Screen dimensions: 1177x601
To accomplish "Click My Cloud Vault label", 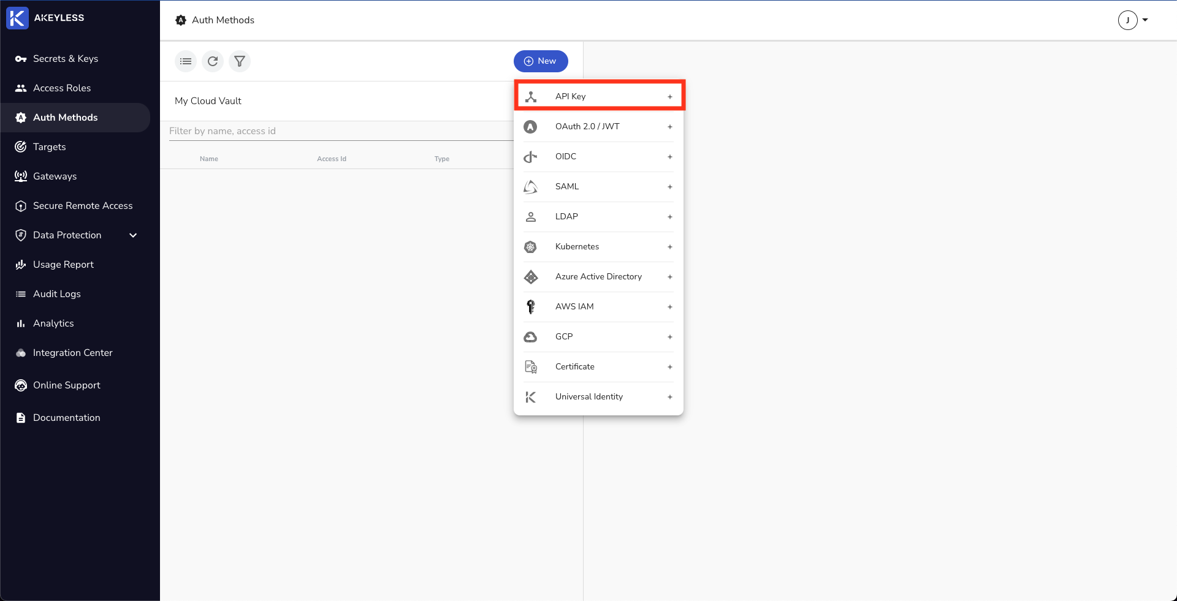I will [x=208, y=101].
